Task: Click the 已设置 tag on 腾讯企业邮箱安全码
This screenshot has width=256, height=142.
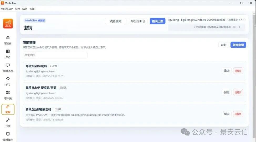Action: 58,109
